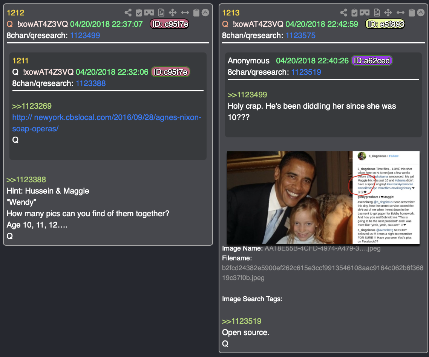The width and height of the screenshot is (429, 357).
Task: Click the VR goggles icon on post 1213
Action: click(365, 12)
